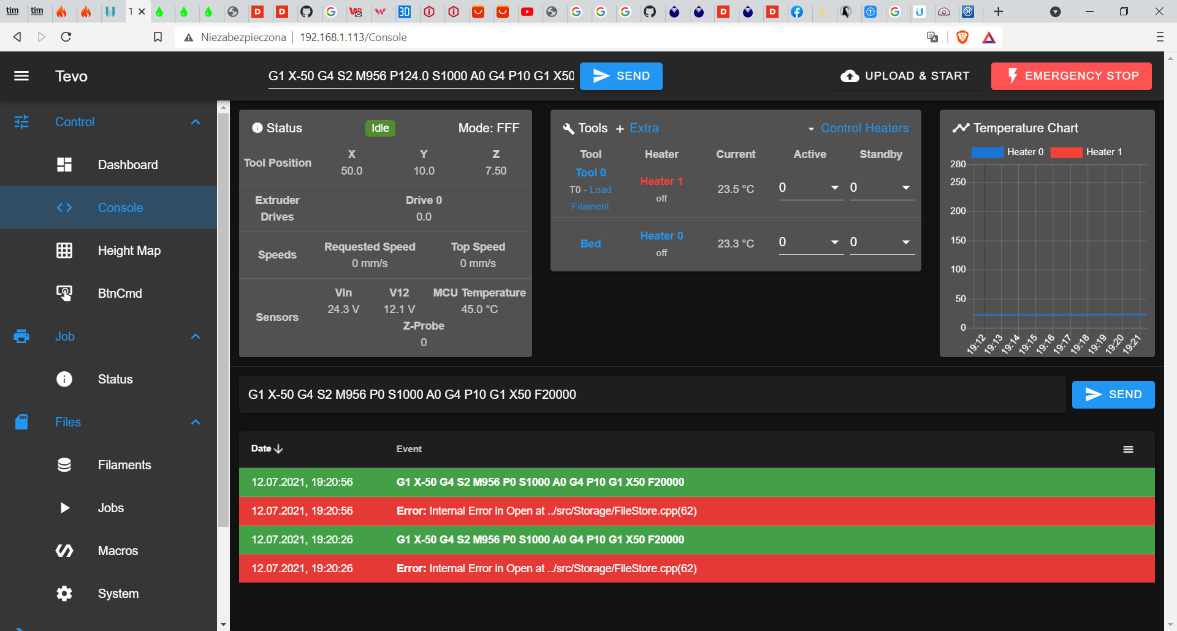Click the Console code brackets icon
Screen dimensions: 1177x631
64,208
